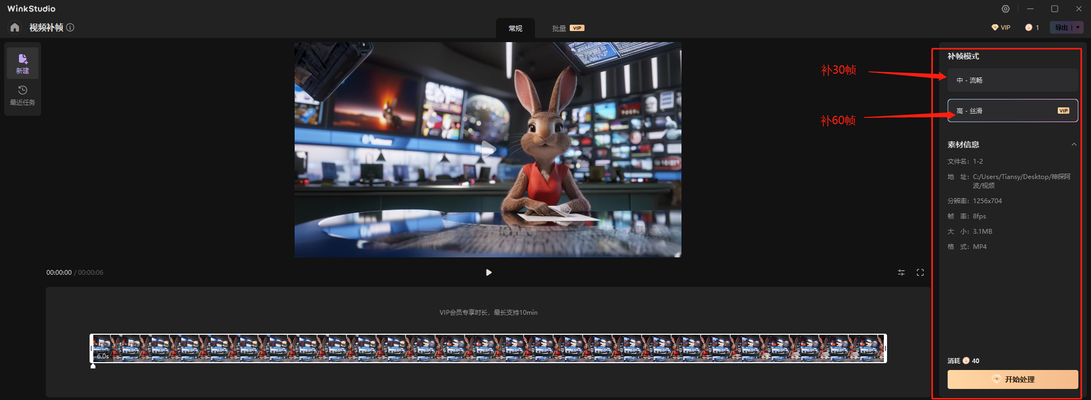Click the 消耗 40 cost label

coord(963,361)
